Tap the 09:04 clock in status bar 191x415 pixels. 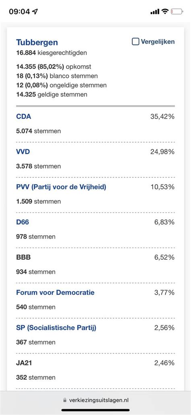19,12
